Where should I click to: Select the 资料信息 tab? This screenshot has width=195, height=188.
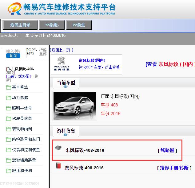click(x=66, y=131)
